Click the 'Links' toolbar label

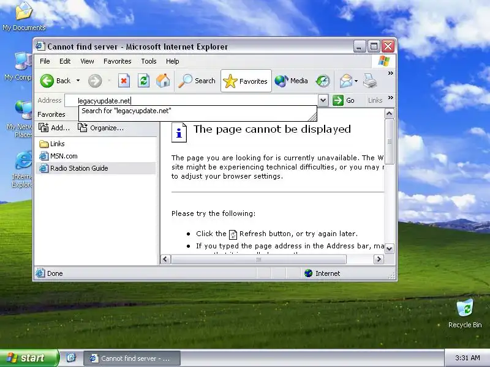[375, 100]
